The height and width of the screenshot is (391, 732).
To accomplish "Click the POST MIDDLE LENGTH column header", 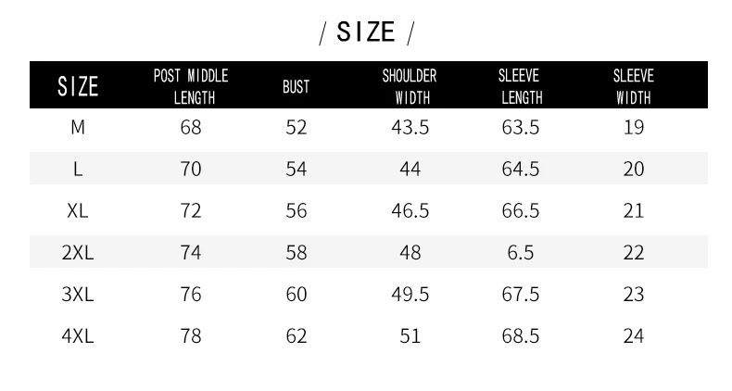I will coord(191,87).
